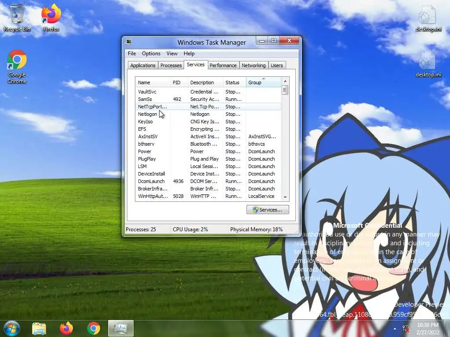The width and height of the screenshot is (450, 337).
Task: Switch to the Processes tab
Action: 171,65
